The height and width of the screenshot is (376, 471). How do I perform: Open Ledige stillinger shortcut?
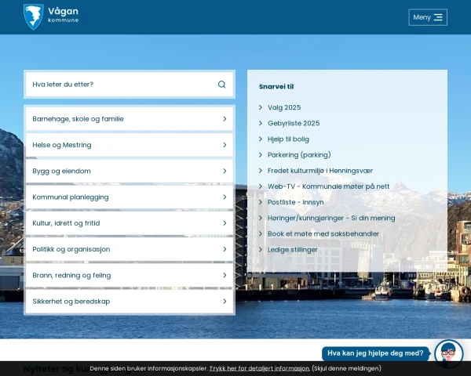(x=293, y=250)
